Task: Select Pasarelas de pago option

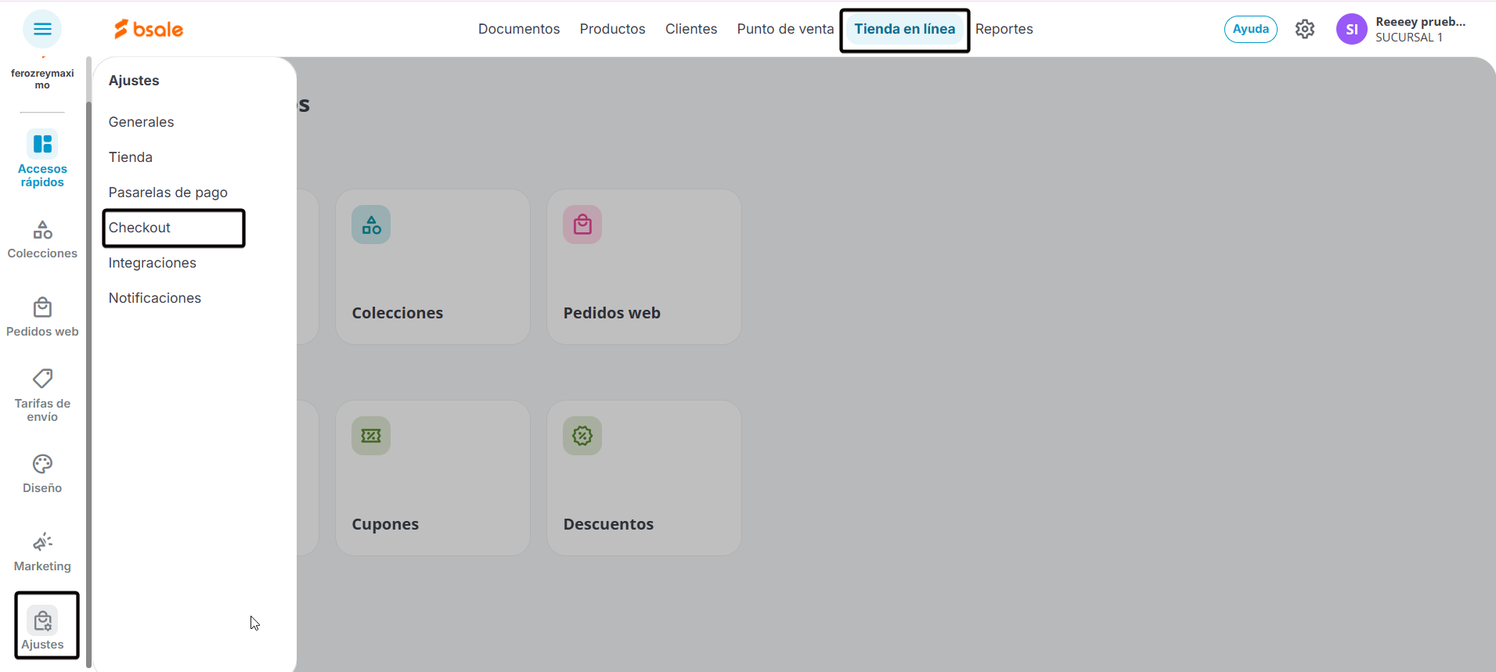Action: [168, 192]
